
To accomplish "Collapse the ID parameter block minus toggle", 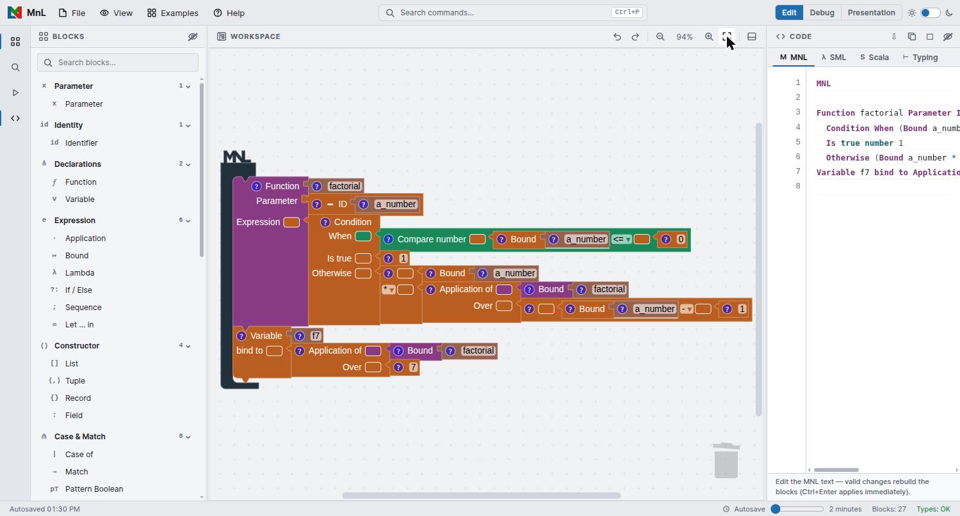I will click(330, 205).
